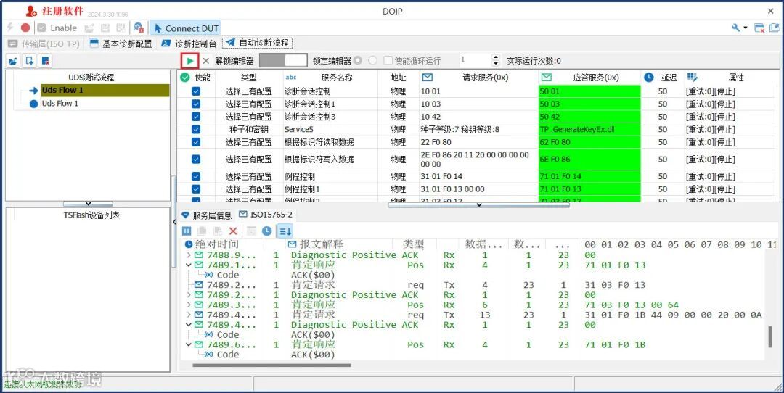
Task: Click the open folder icon above UDS测试流程
Action: (14, 61)
